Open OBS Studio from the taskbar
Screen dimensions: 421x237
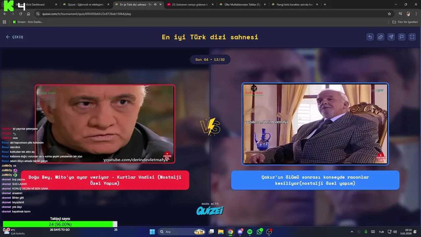click(x=269, y=232)
